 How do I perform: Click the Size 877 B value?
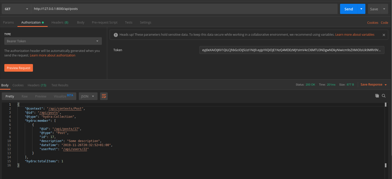tap(350, 85)
